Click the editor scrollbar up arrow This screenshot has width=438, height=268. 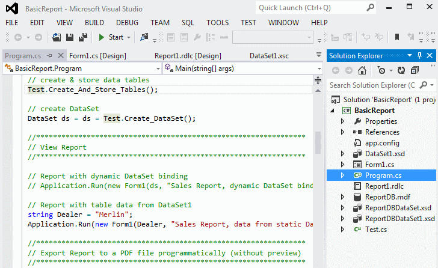pyautogui.click(x=318, y=91)
